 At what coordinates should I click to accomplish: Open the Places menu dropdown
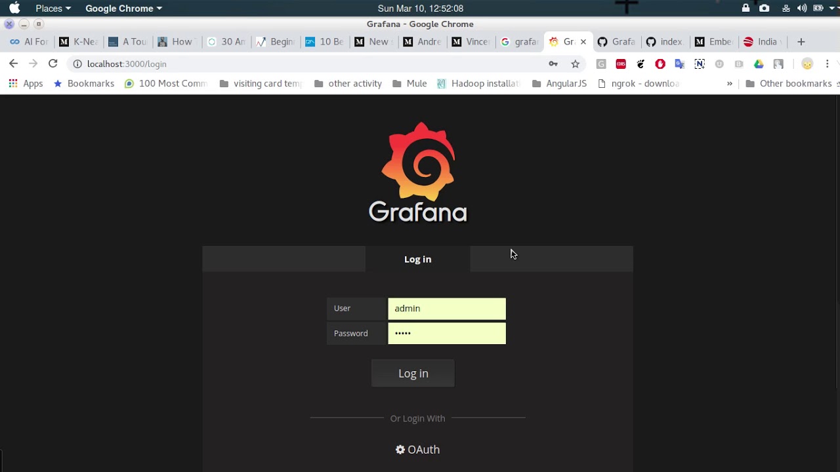pyautogui.click(x=53, y=8)
